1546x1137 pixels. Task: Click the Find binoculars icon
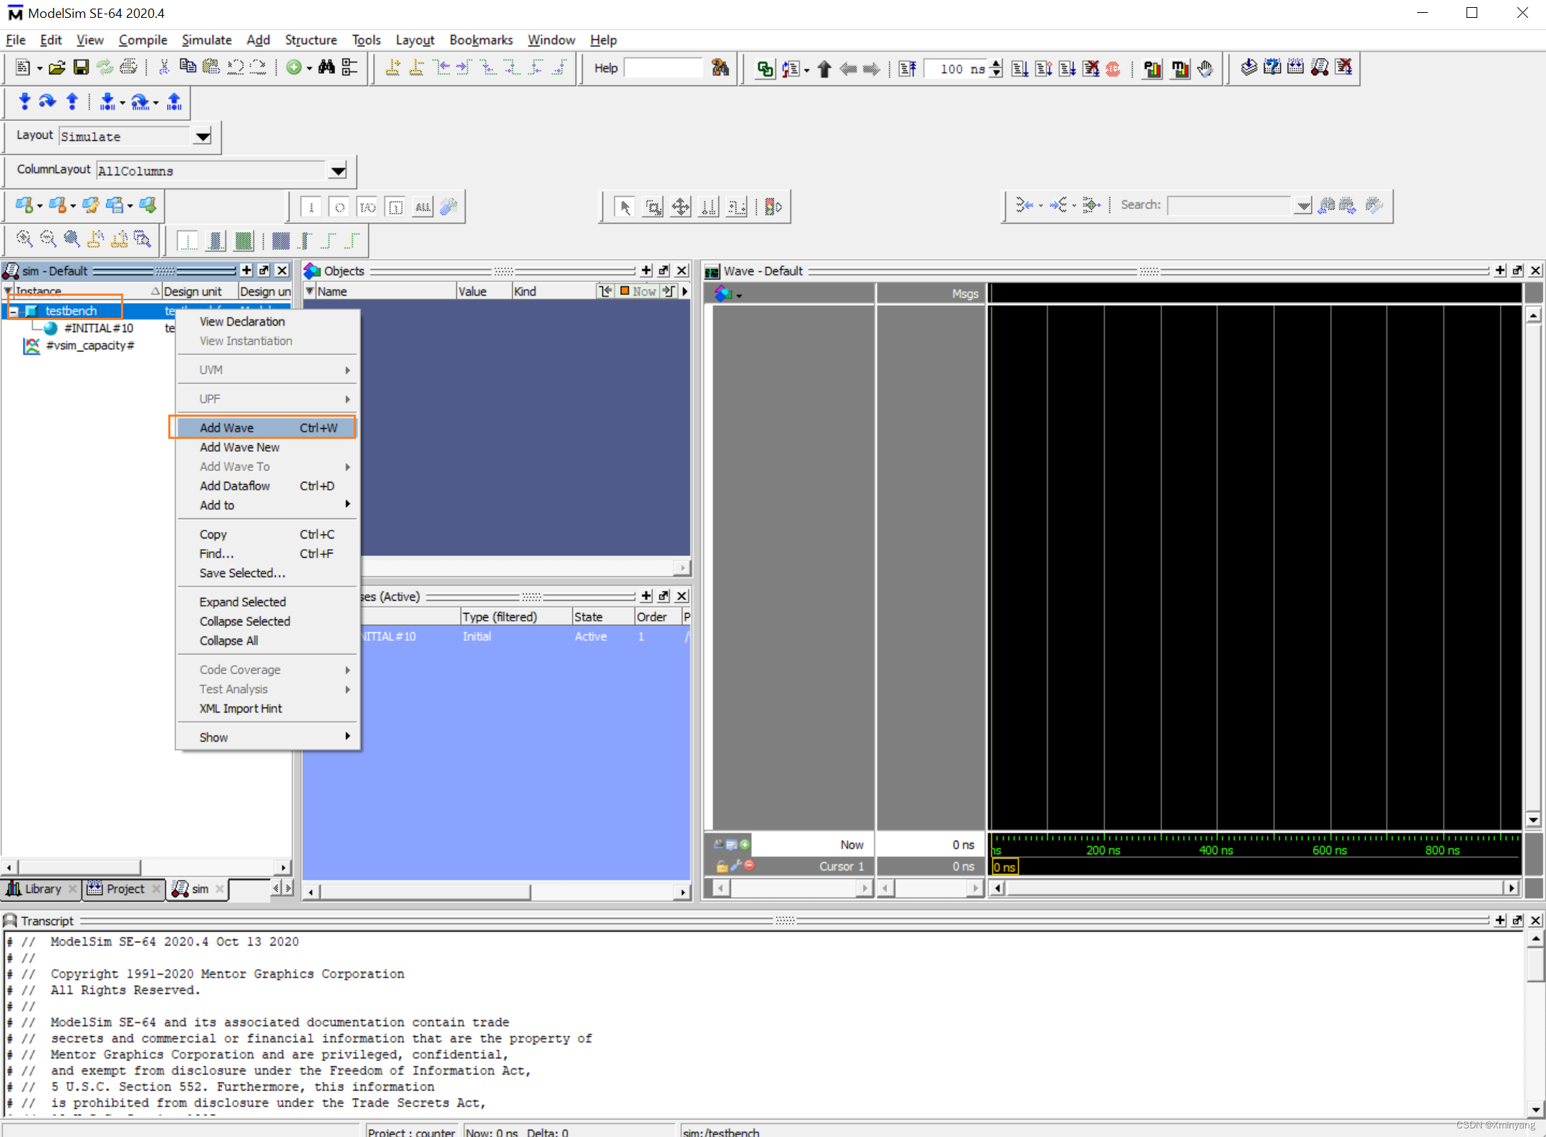tap(327, 68)
